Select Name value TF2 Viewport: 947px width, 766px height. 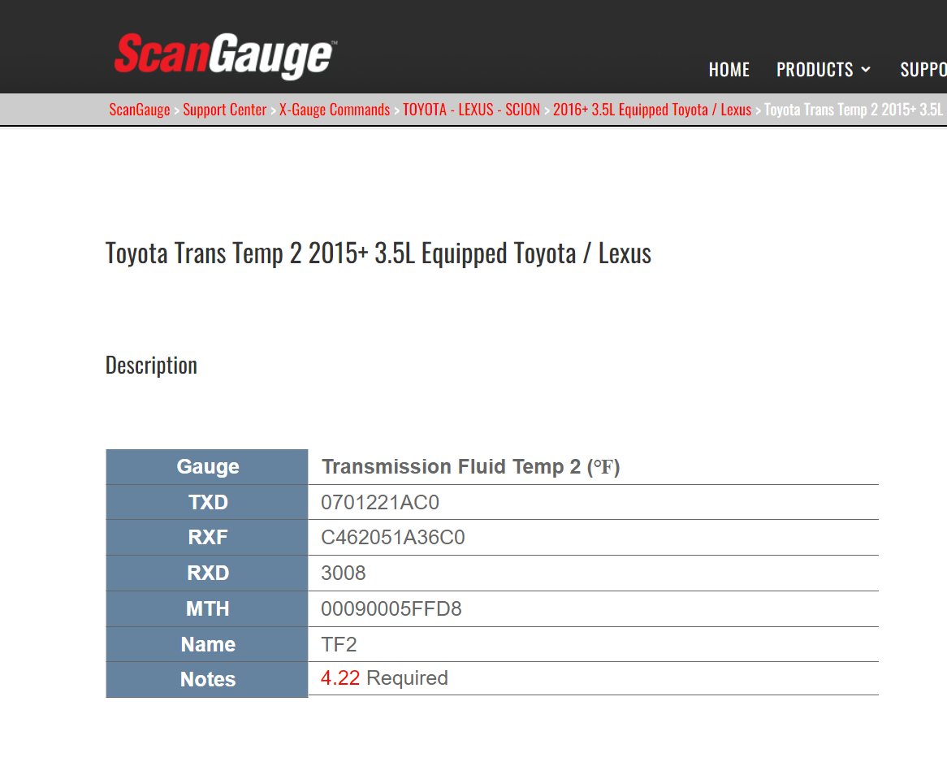pos(339,644)
